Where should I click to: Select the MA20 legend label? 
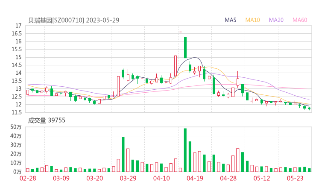(276, 20)
